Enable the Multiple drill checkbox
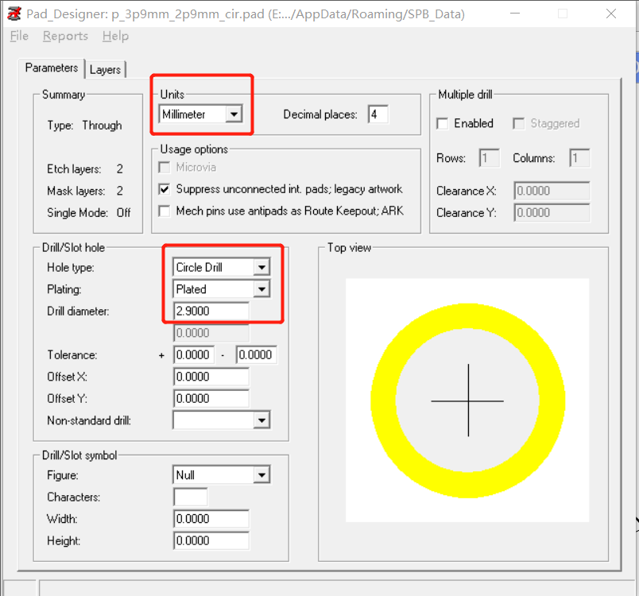The height and width of the screenshot is (596, 639). [442, 123]
